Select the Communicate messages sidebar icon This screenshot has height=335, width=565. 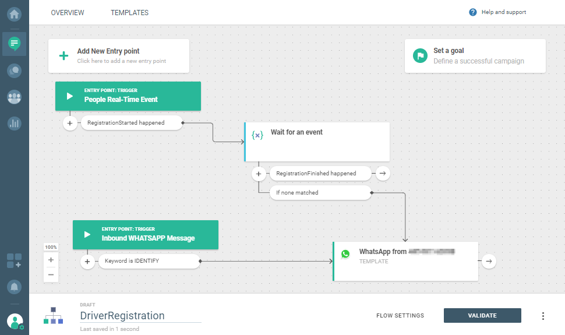click(15, 43)
